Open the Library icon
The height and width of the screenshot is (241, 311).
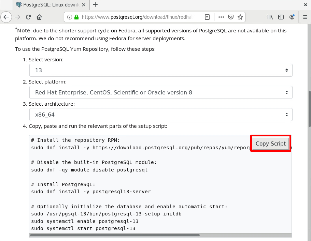270,17
